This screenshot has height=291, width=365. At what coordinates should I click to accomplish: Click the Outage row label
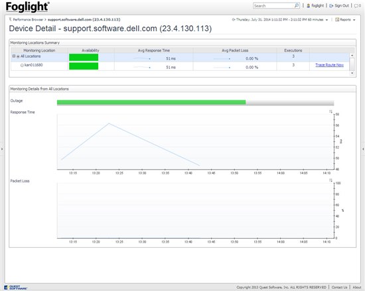point(17,101)
